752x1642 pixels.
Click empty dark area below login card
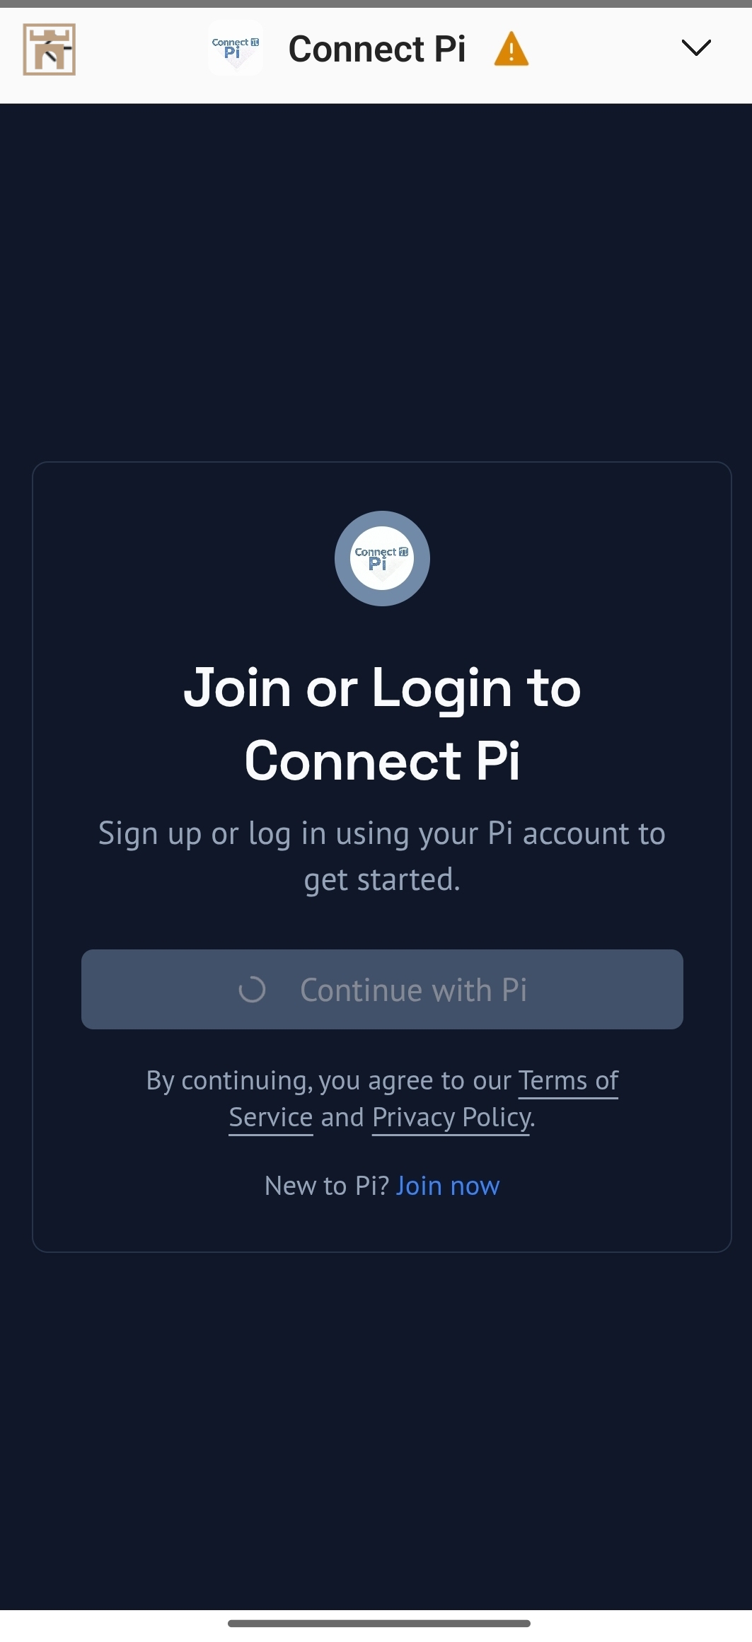click(382, 1415)
